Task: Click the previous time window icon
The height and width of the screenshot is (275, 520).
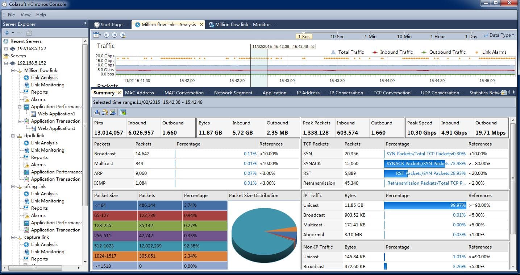Action: (x=106, y=35)
